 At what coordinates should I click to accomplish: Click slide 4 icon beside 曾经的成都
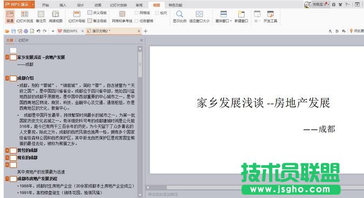point(14,151)
